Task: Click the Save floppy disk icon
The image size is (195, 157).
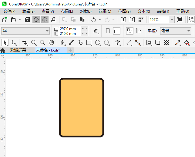Action: 27,20
